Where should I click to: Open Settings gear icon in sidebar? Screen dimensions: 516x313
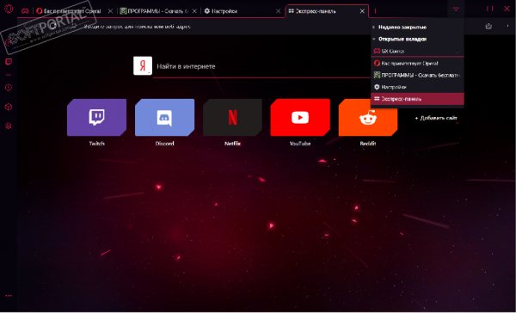9,126
